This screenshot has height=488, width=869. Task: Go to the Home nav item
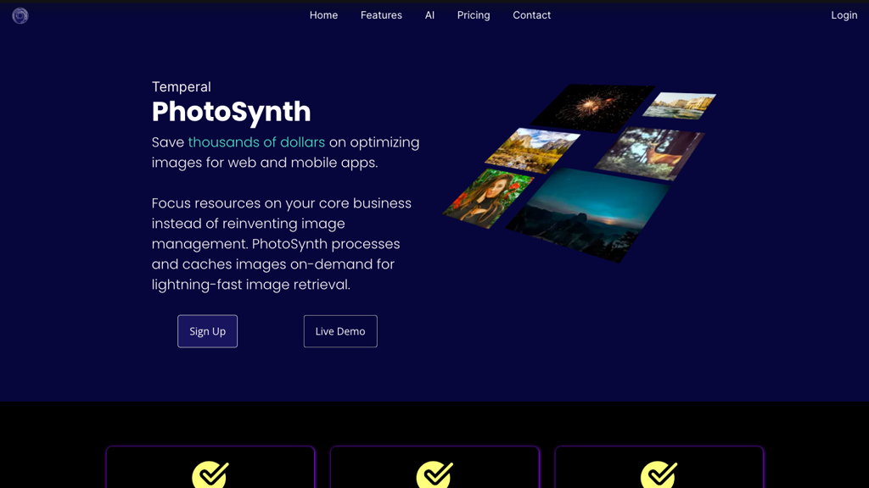[323, 15]
